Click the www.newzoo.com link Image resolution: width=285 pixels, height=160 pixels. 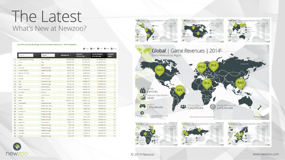265,154
